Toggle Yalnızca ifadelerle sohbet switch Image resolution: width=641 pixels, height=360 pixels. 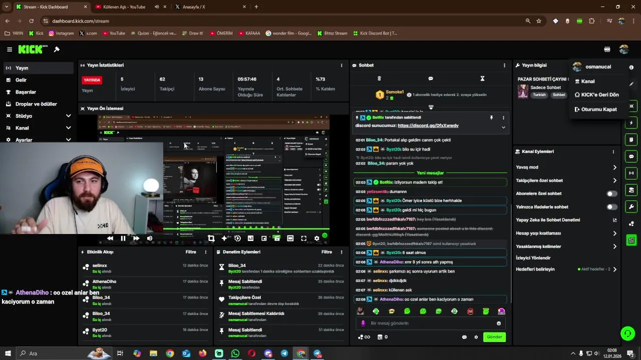(x=612, y=206)
